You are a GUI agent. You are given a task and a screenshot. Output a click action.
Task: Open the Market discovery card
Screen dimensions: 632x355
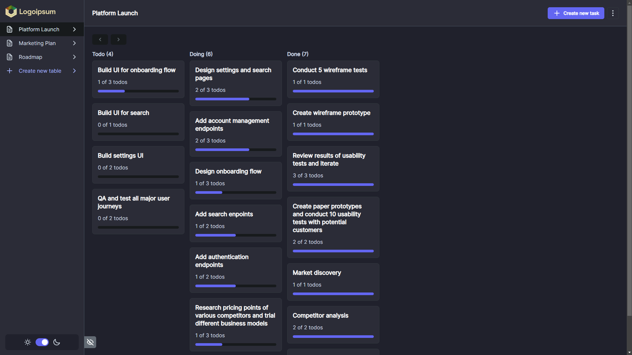click(333, 282)
